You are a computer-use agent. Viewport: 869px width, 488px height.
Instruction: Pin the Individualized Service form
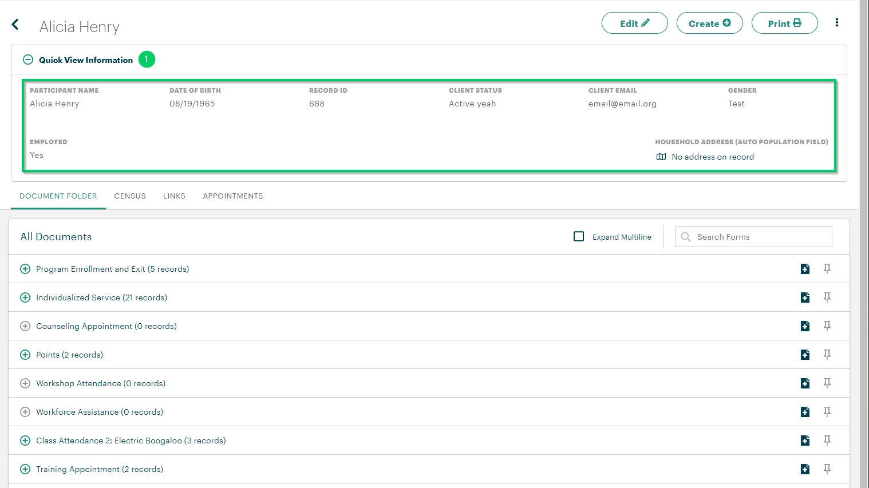point(827,297)
